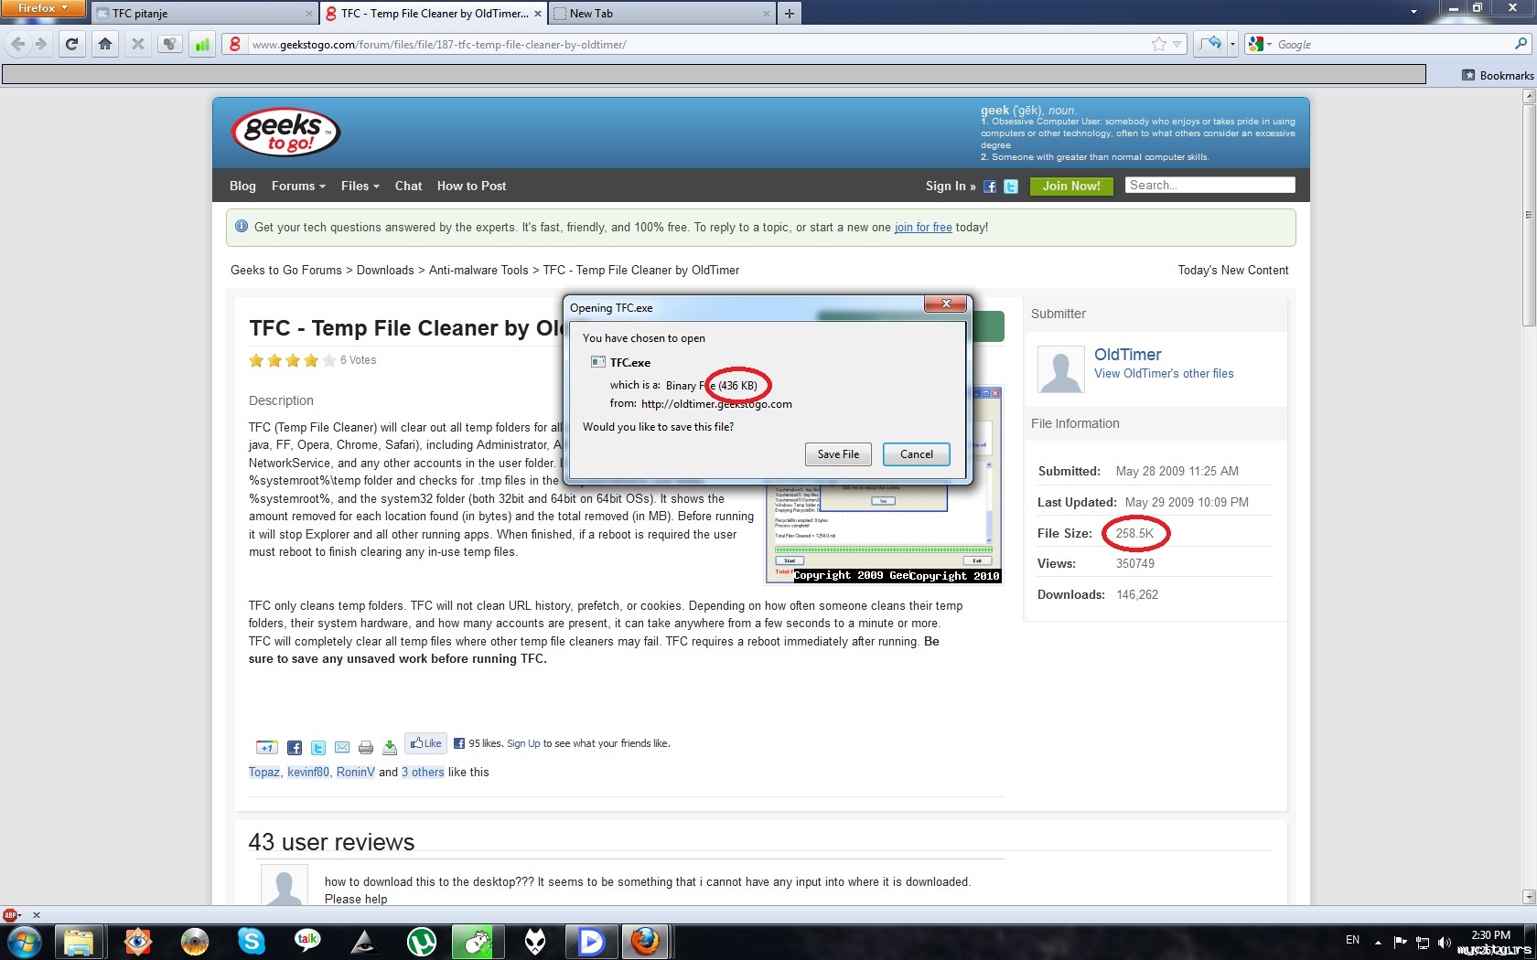Click Sign In on the site header
The height and width of the screenshot is (960, 1537).
click(951, 186)
